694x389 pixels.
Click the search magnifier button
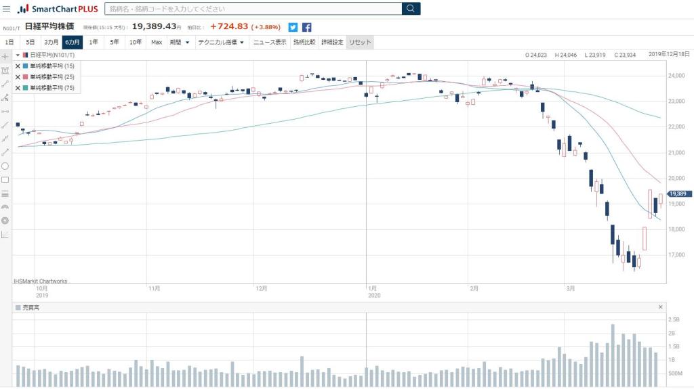411,9
